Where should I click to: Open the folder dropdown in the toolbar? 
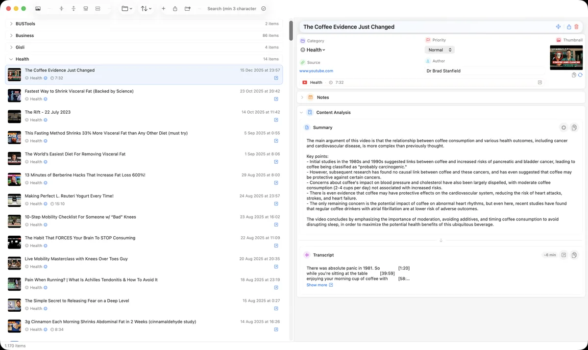tap(127, 9)
